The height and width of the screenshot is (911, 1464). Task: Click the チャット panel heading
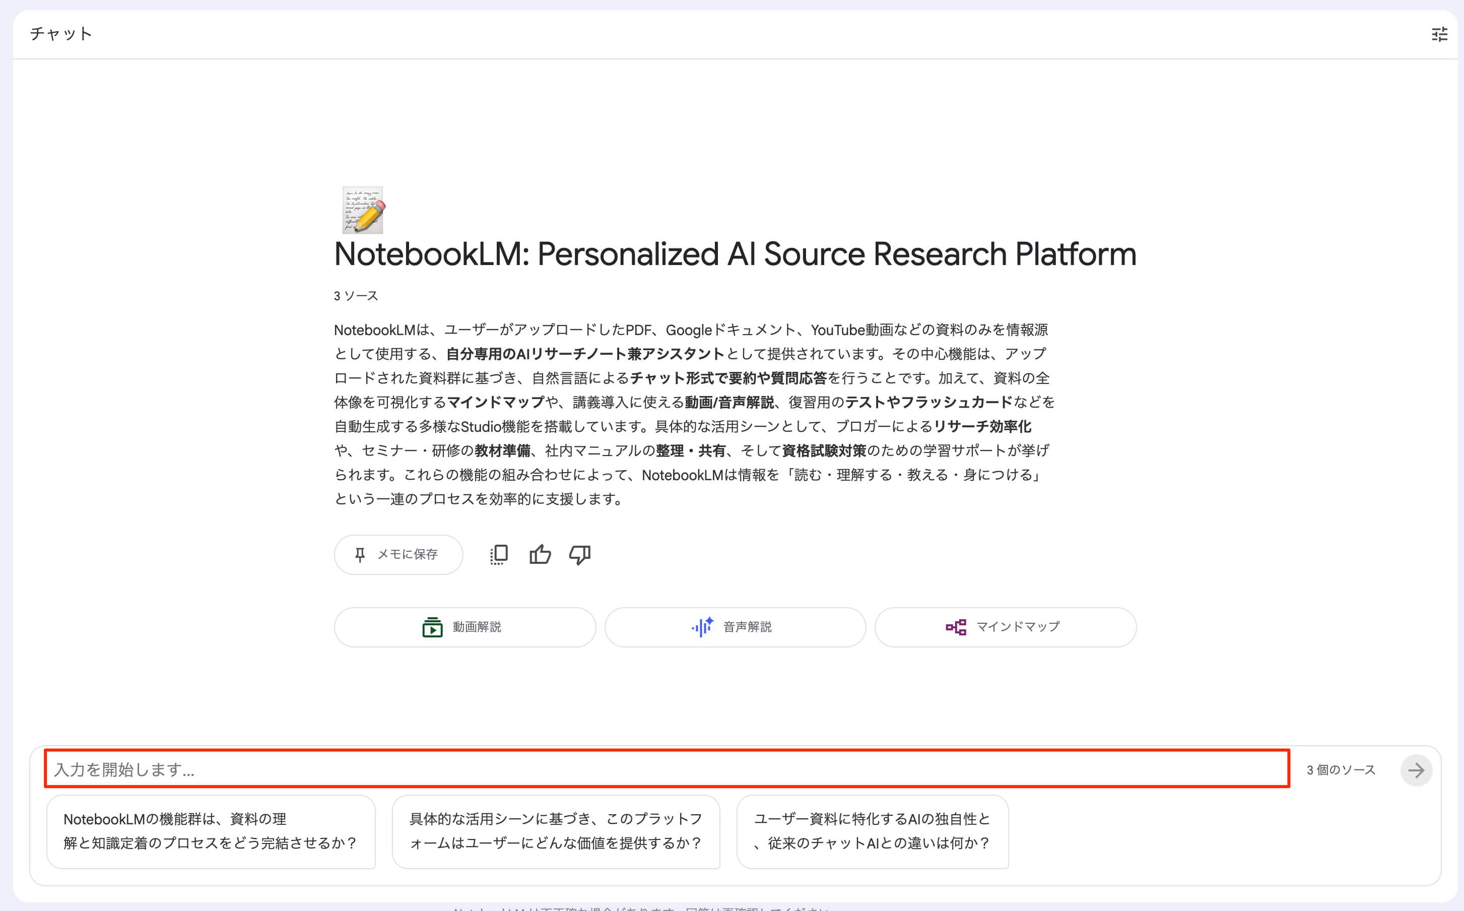61,34
